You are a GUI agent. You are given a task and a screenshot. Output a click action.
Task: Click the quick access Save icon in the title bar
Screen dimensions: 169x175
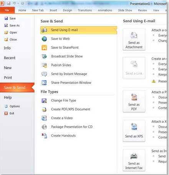pos(8,3)
